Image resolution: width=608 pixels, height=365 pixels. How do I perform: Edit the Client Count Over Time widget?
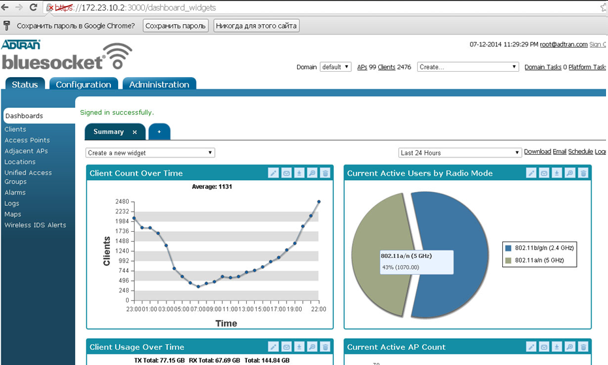[x=274, y=173]
